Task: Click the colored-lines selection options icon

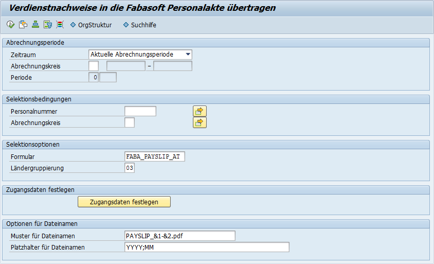Action: 60,24
